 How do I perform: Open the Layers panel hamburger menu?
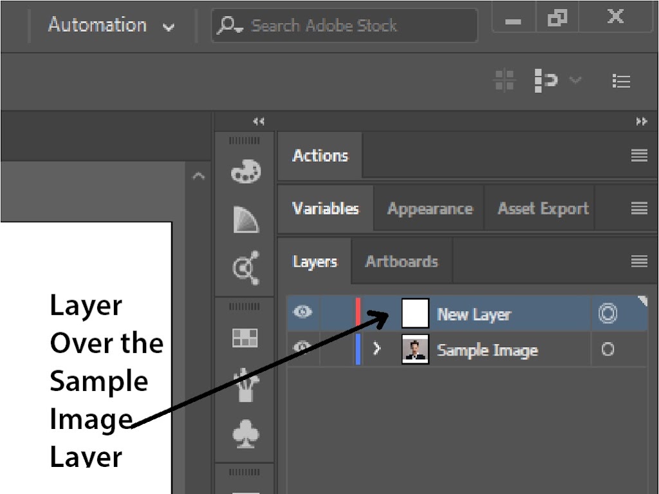[x=638, y=261]
